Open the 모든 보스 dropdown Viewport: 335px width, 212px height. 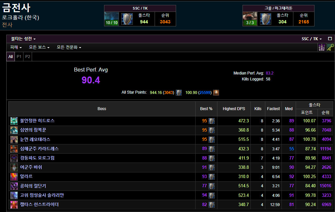[x=39, y=47]
